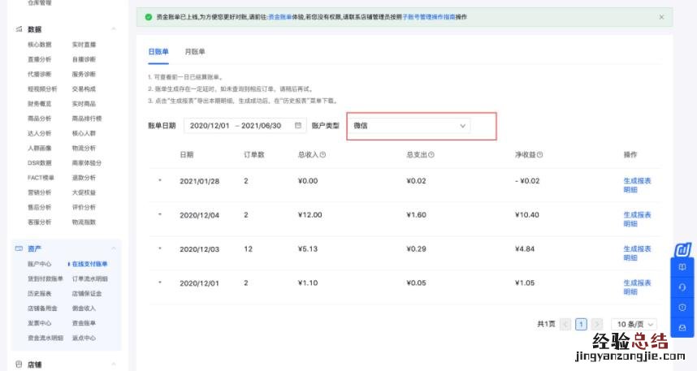The height and width of the screenshot is (371, 697).
Task: Click the start date field 2020/12/01
Action: 210,126
